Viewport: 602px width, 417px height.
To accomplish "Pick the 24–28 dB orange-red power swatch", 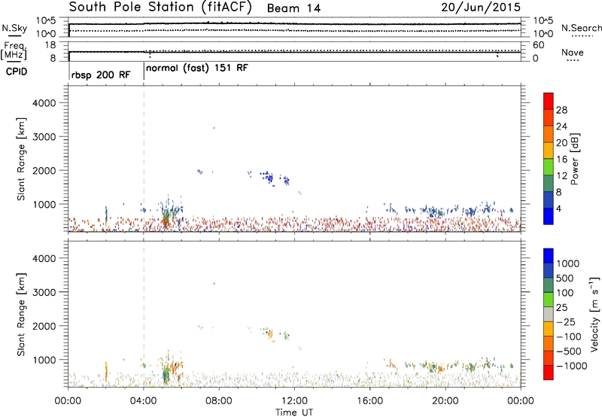I will (x=549, y=118).
